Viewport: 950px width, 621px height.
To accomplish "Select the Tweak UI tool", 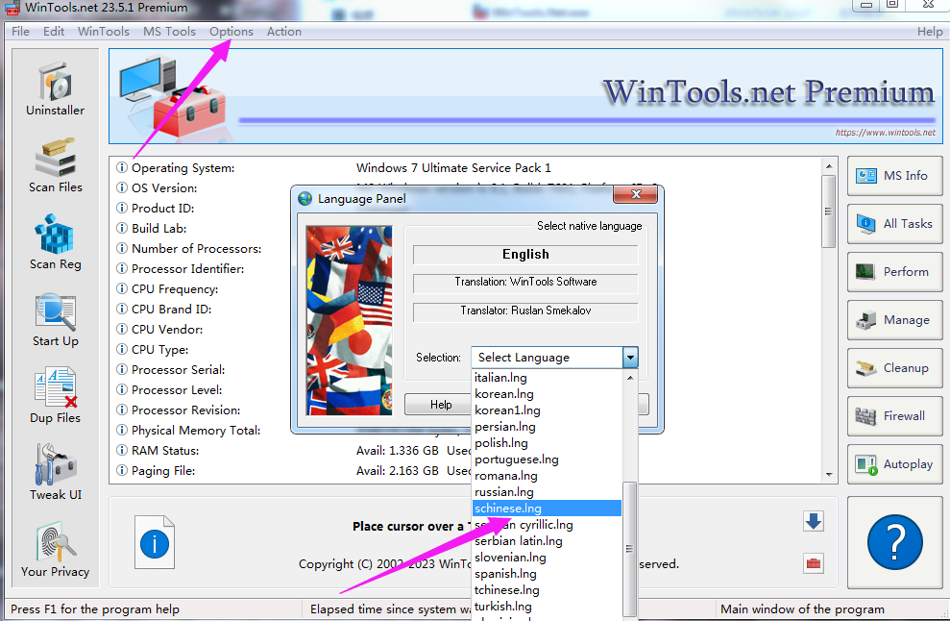I will point(55,469).
